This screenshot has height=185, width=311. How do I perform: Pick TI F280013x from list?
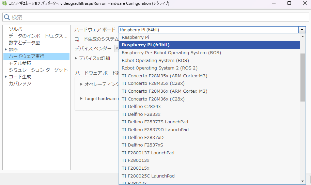coord(209,160)
